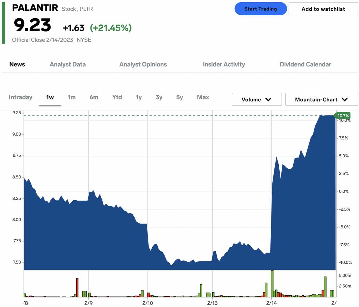Viewport: 359px width, 307px height.
Task: Open the News tab
Action: click(x=17, y=64)
